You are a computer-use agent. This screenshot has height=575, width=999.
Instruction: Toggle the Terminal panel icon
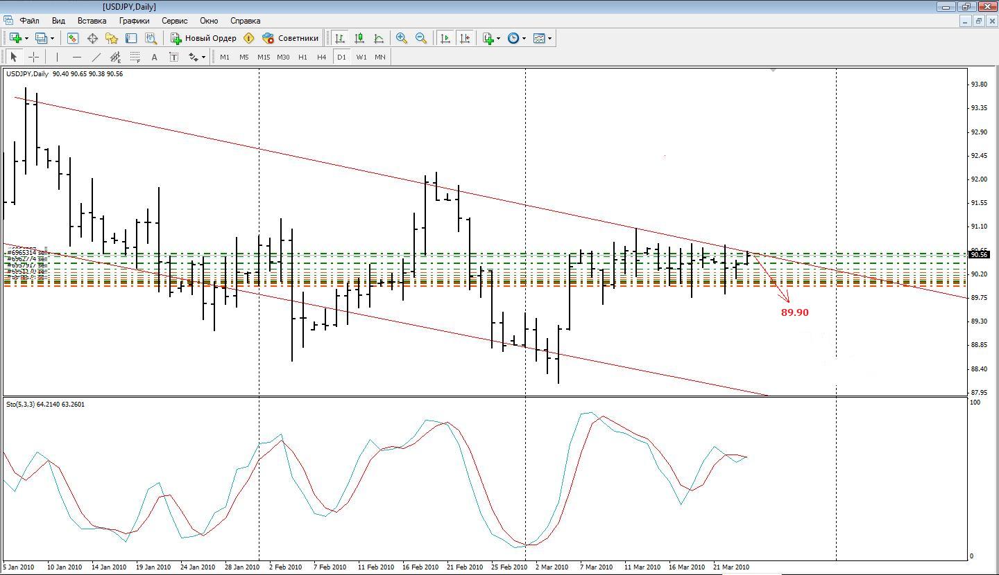pyautogui.click(x=131, y=38)
